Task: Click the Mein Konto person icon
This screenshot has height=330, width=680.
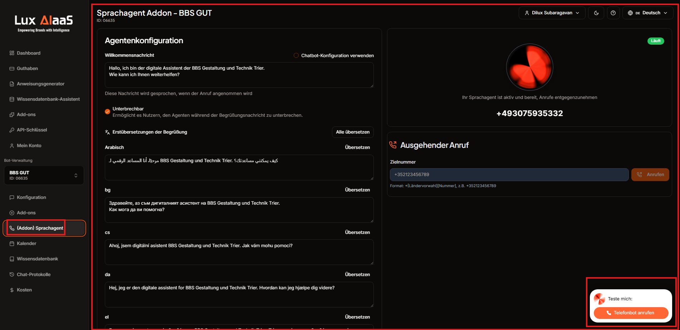Action: (x=12, y=146)
